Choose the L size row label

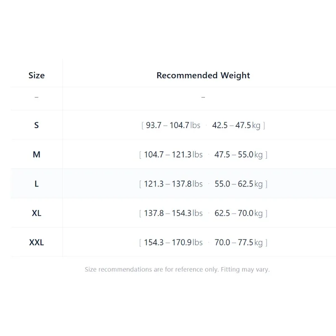[37, 184]
